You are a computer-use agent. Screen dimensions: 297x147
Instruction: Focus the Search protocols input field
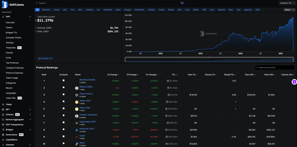[x=275, y=68]
